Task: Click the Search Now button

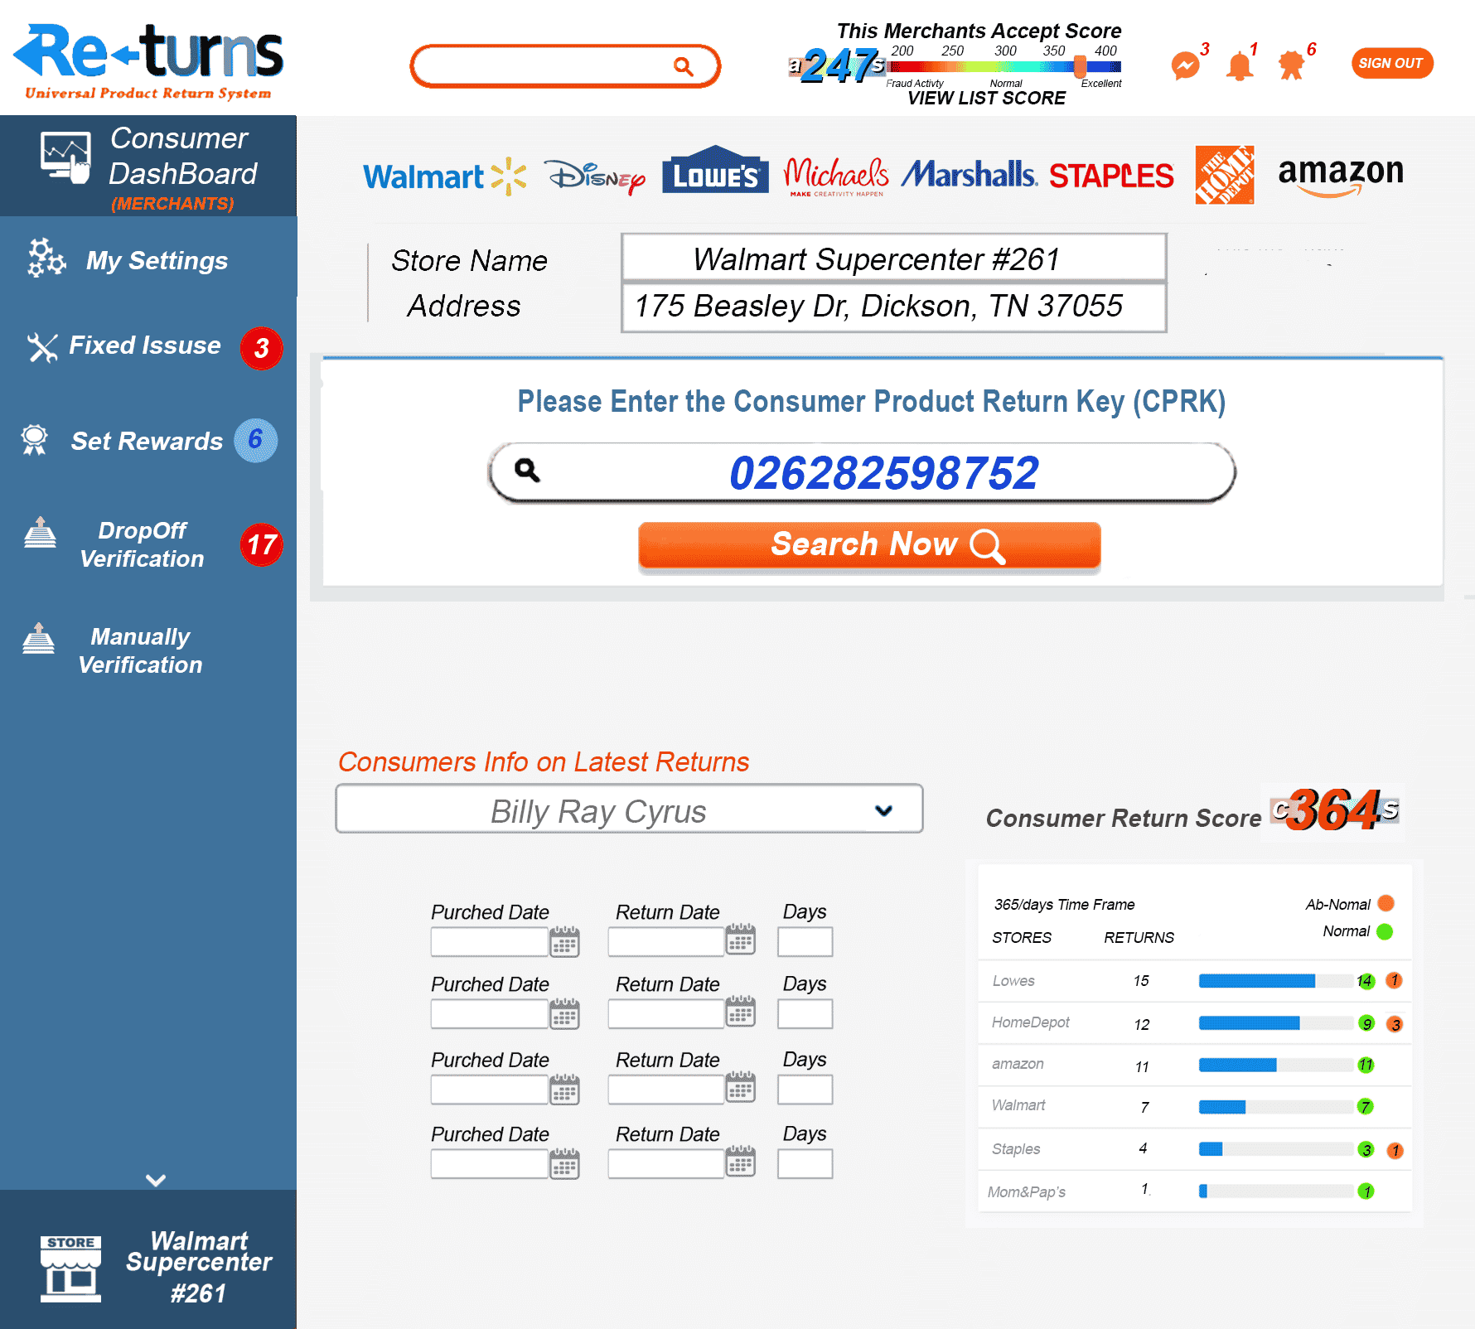Action: [869, 546]
